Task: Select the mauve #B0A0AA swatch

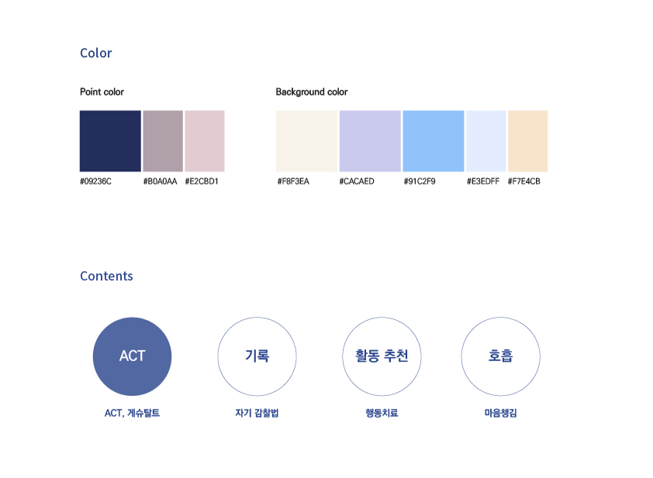Action: pyautogui.click(x=163, y=141)
